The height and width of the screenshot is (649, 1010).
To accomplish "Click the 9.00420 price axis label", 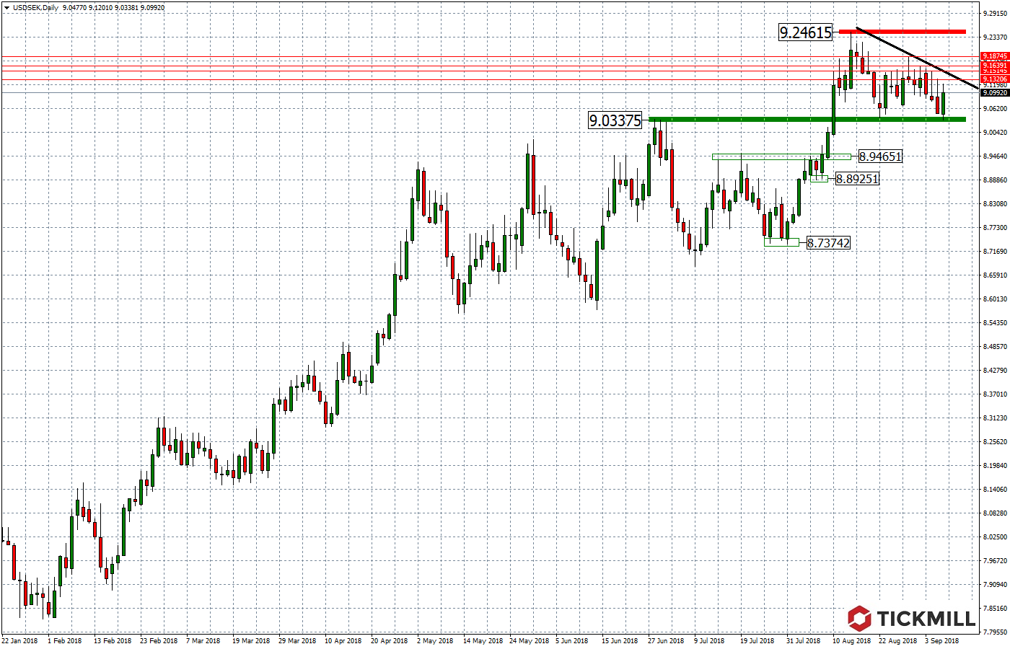I will (x=995, y=132).
